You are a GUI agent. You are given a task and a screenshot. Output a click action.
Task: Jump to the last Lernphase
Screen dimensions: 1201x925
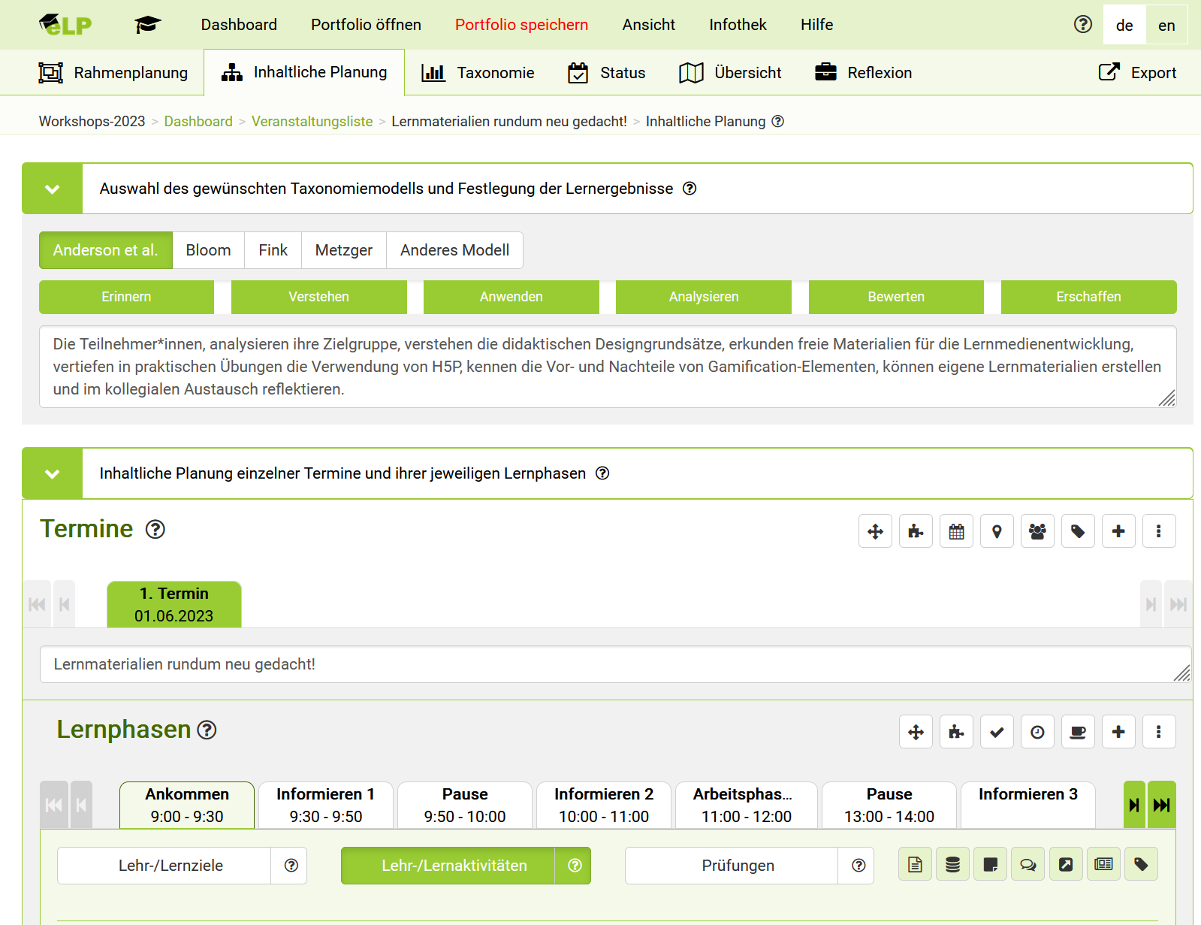click(1162, 806)
